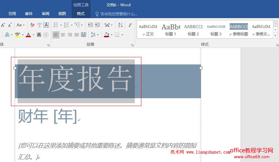Apply yellow text highlight color

tap(18, 35)
